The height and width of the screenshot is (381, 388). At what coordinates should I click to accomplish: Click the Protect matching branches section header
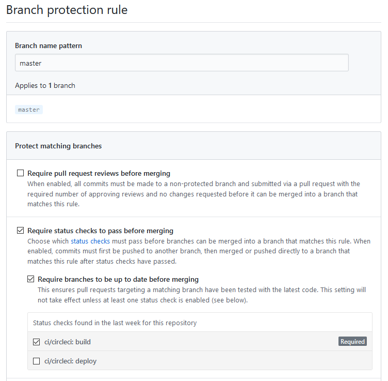pos(58,146)
